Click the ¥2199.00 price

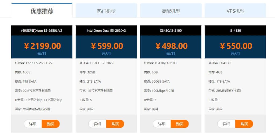pos(42,46)
